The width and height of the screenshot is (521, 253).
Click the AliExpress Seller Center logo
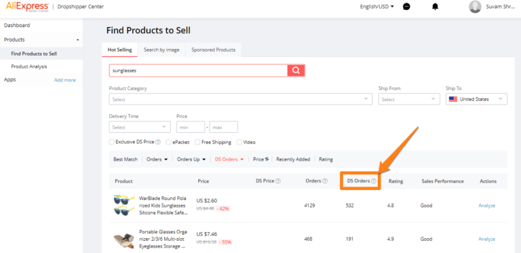point(27,7)
